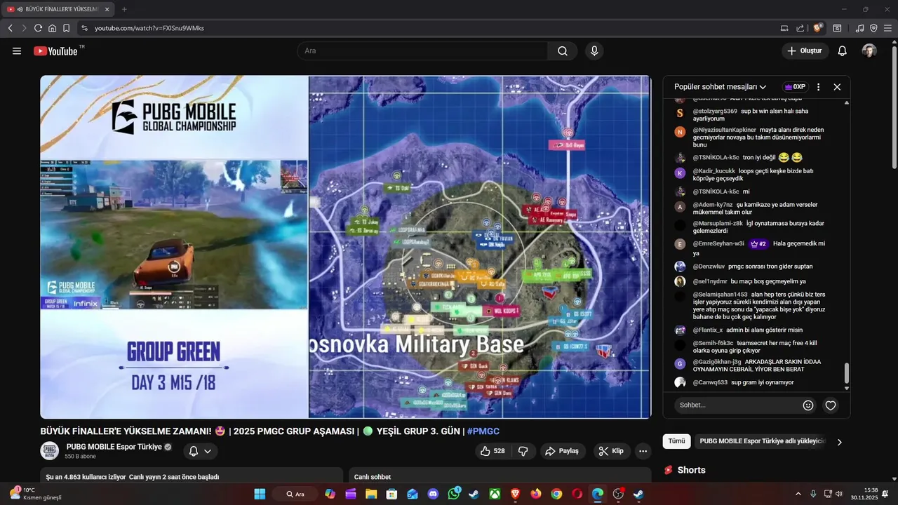This screenshot has width=898, height=505.
Task: Open more actions three-dot menu below video
Action: tap(643, 451)
